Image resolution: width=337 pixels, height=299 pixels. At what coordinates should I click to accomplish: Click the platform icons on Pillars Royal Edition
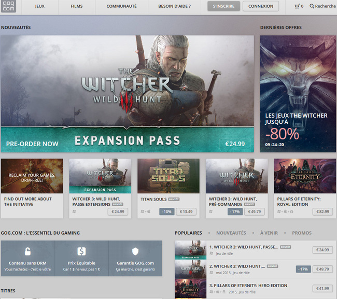[x=285, y=211]
